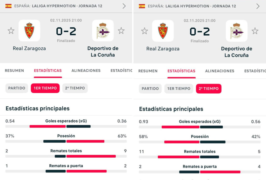Image resolution: width=266 pixels, height=180 pixels.
Task: Click Deportivo crest in left panel
Action: tap(103, 31)
